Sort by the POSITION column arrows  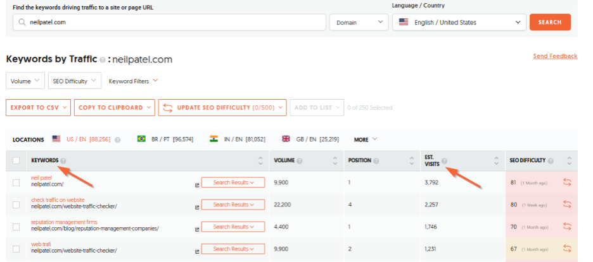coord(412,160)
